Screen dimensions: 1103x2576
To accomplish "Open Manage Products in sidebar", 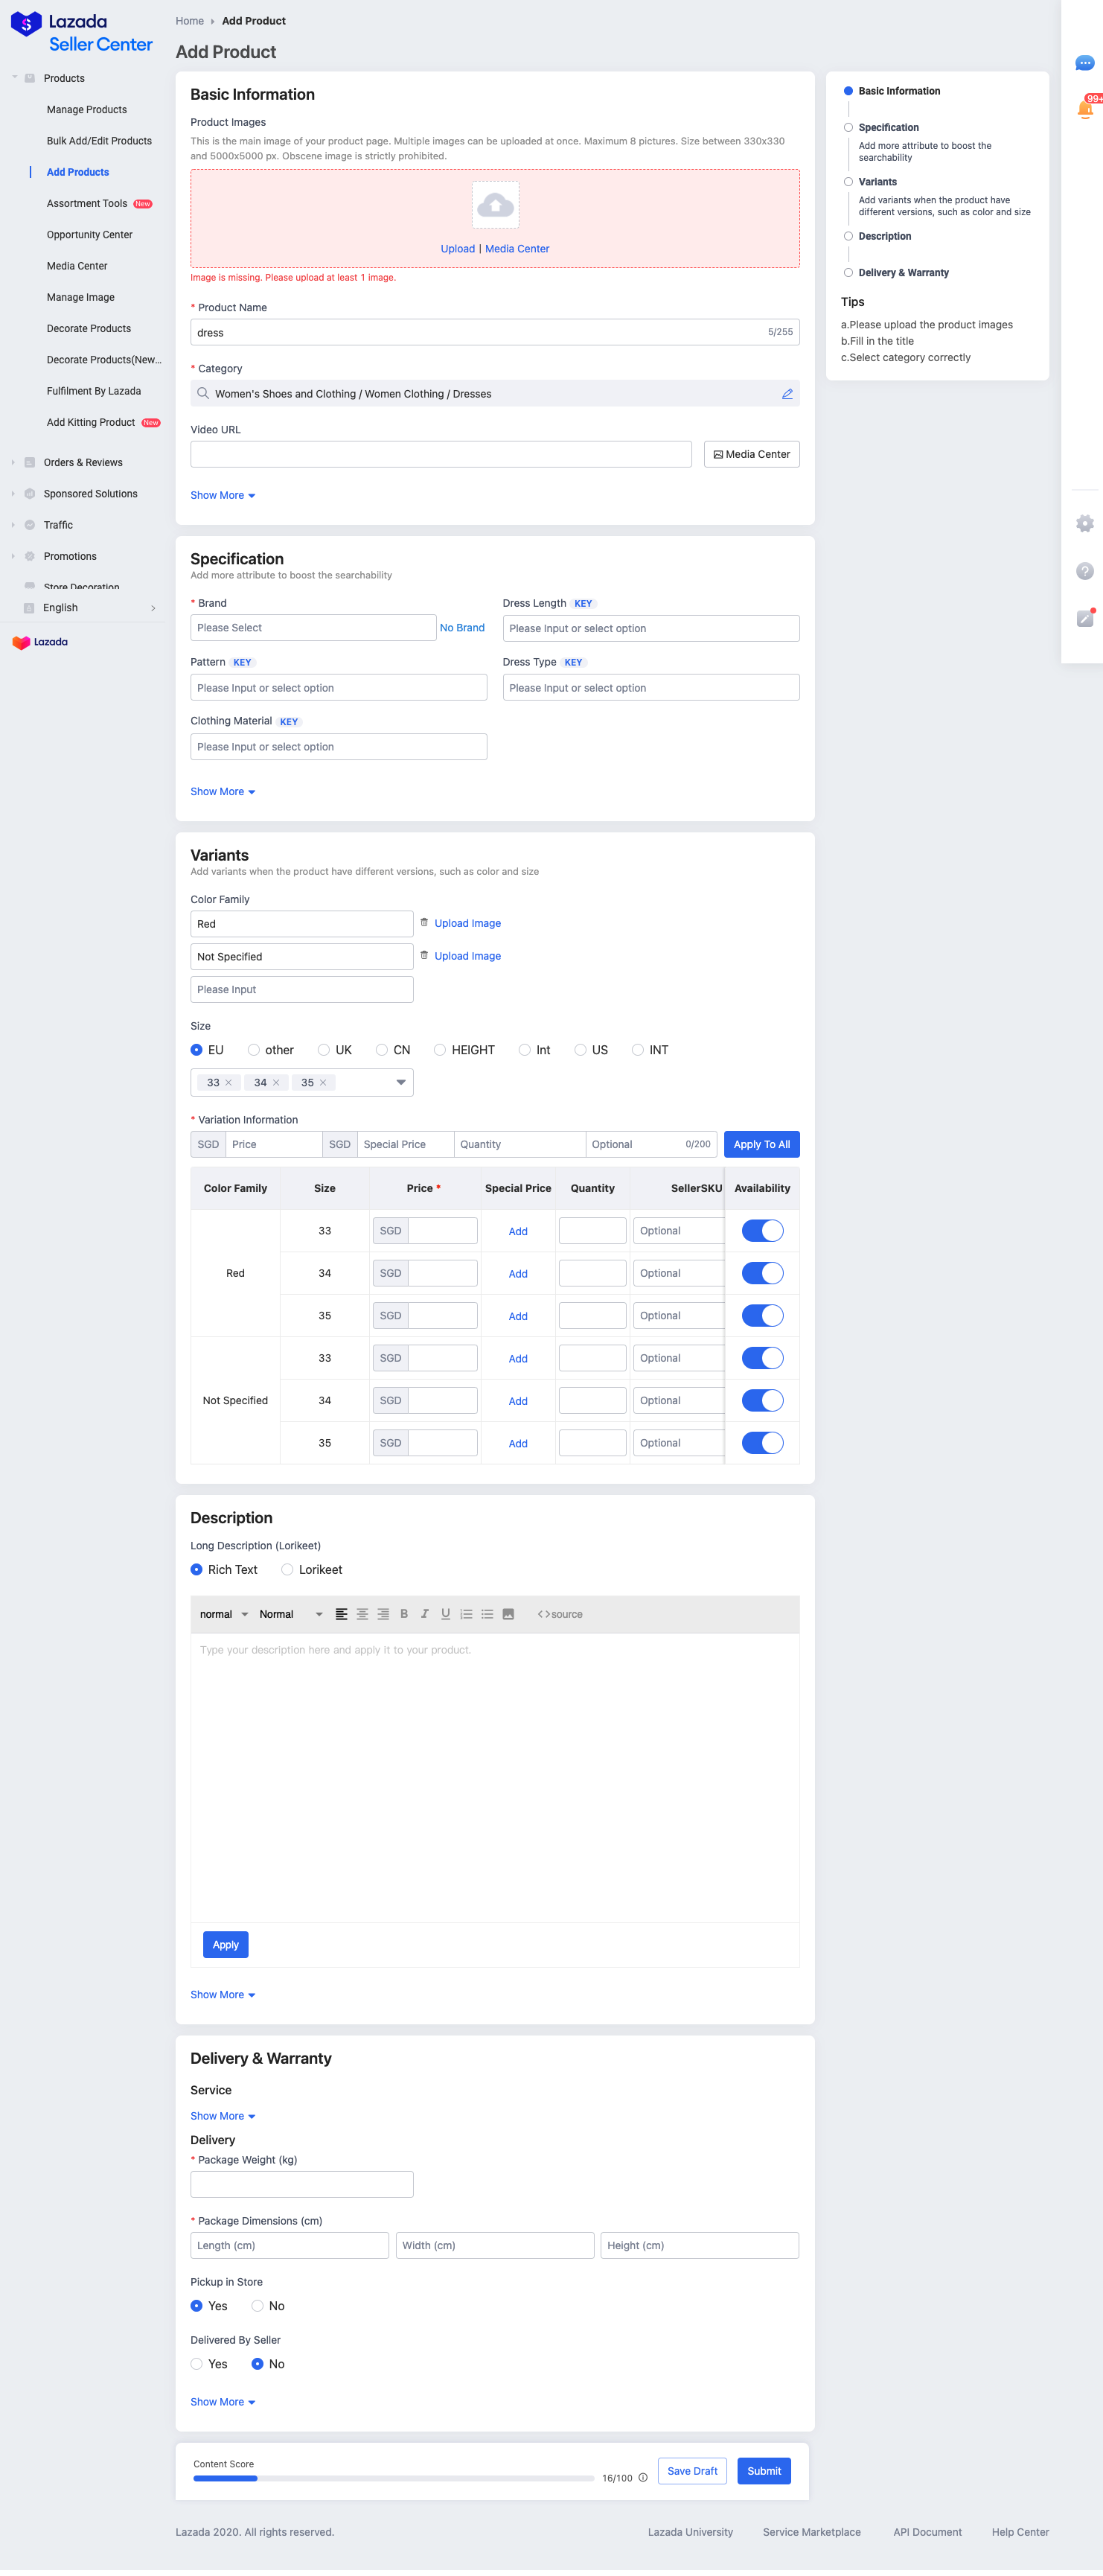I will click(86, 110).
